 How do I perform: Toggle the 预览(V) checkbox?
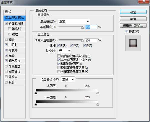[x=126, y=31]
